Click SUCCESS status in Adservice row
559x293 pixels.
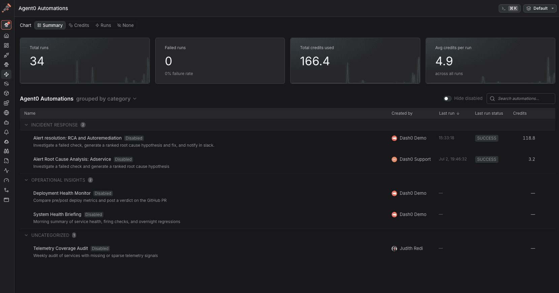(x=487, y=159)
